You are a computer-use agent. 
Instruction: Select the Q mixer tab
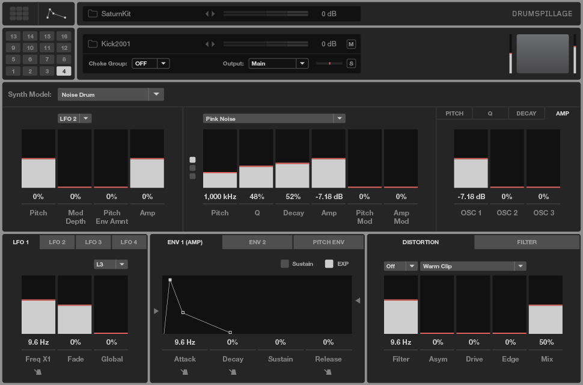point(490,114)
